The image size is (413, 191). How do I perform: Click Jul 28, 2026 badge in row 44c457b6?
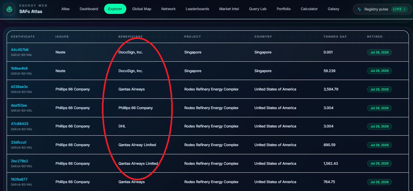pos(379,52)
